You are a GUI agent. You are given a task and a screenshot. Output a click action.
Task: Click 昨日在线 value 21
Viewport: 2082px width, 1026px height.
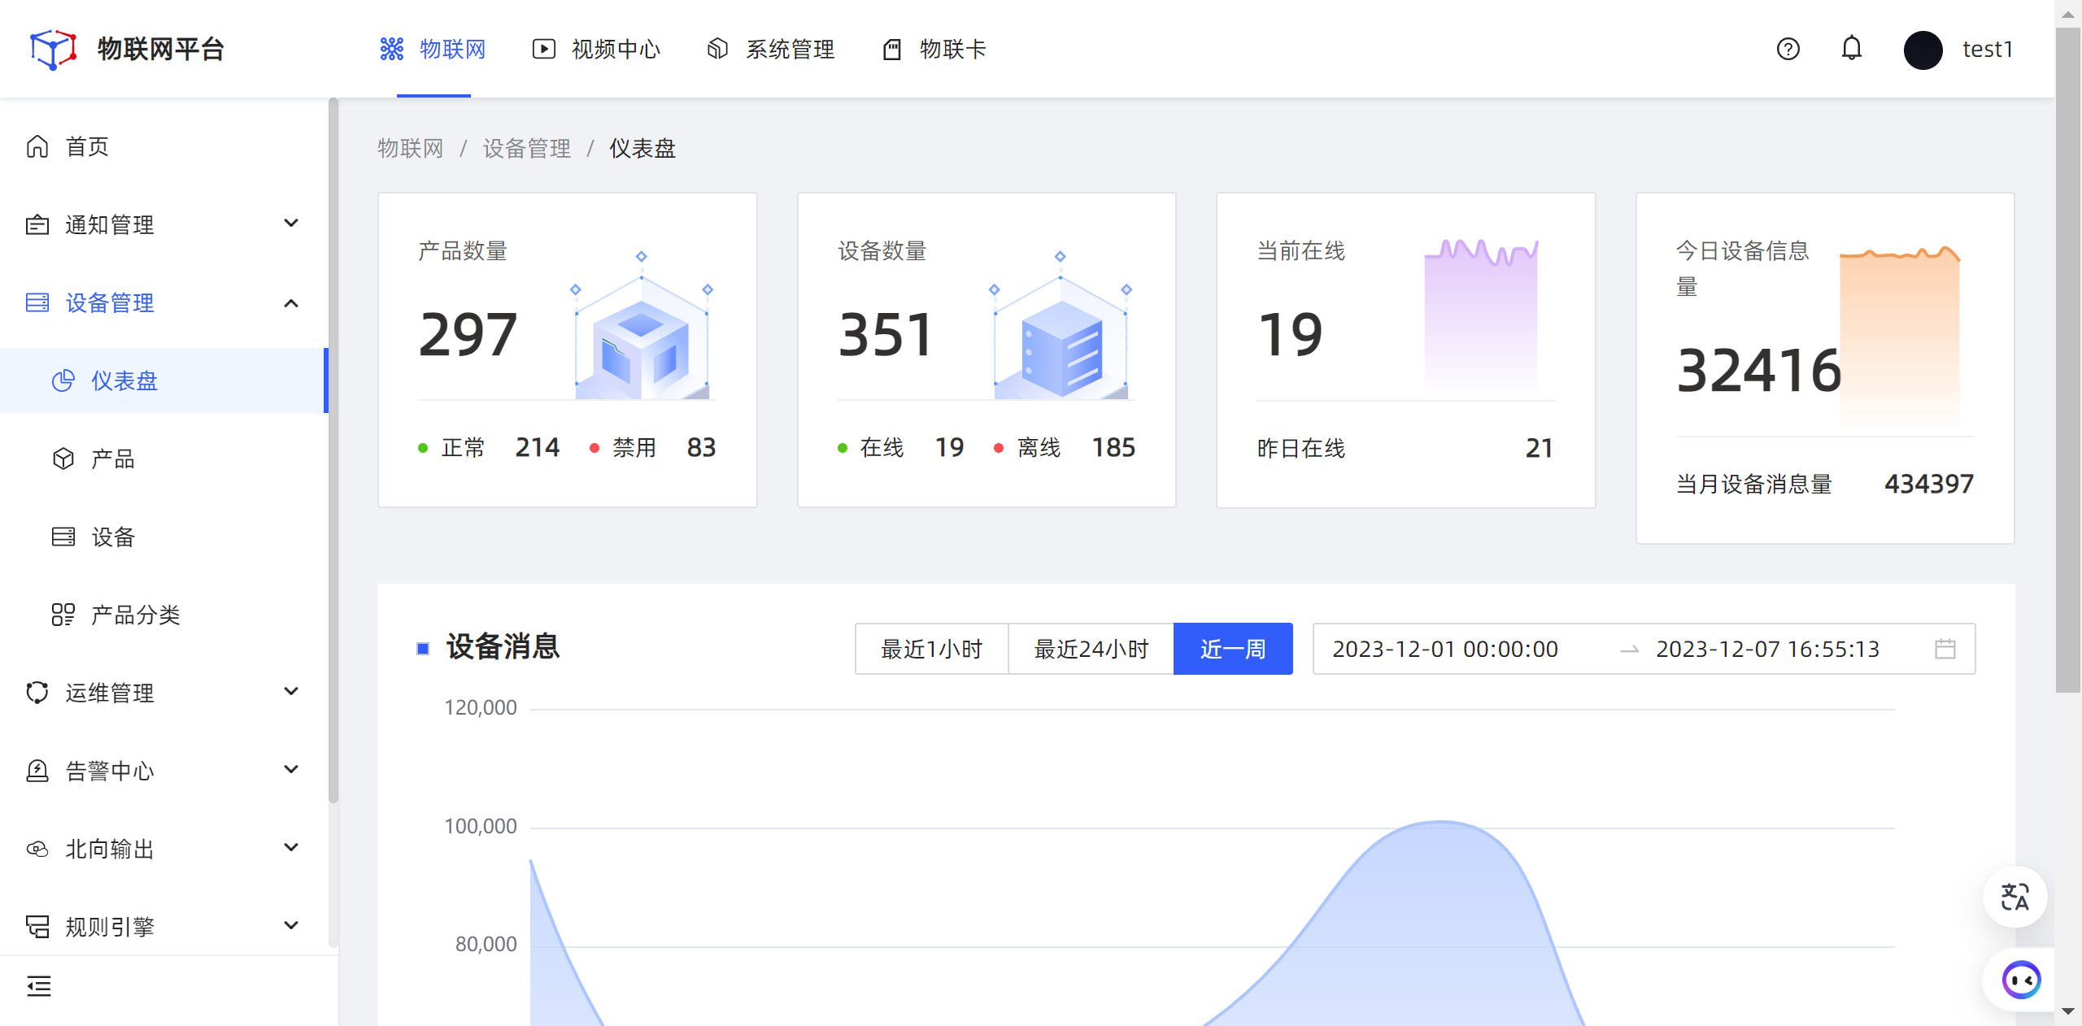pyautogui.click(x=1539, y=448)
